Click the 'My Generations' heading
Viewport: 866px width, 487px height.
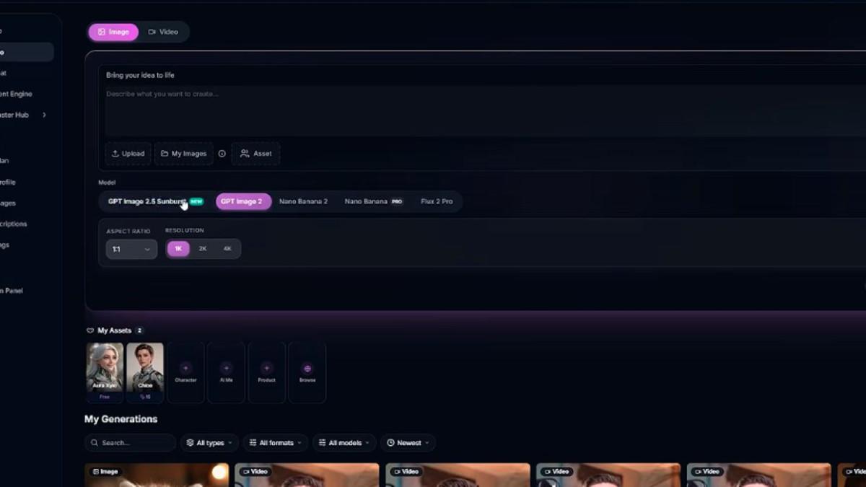pyautogui.click(x=121, y=419)
